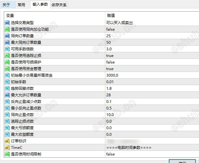The height and width of the screenshot is (163, 199).
Task: Click the double icon beside 初始手数
Action: (x=7, y=82)
